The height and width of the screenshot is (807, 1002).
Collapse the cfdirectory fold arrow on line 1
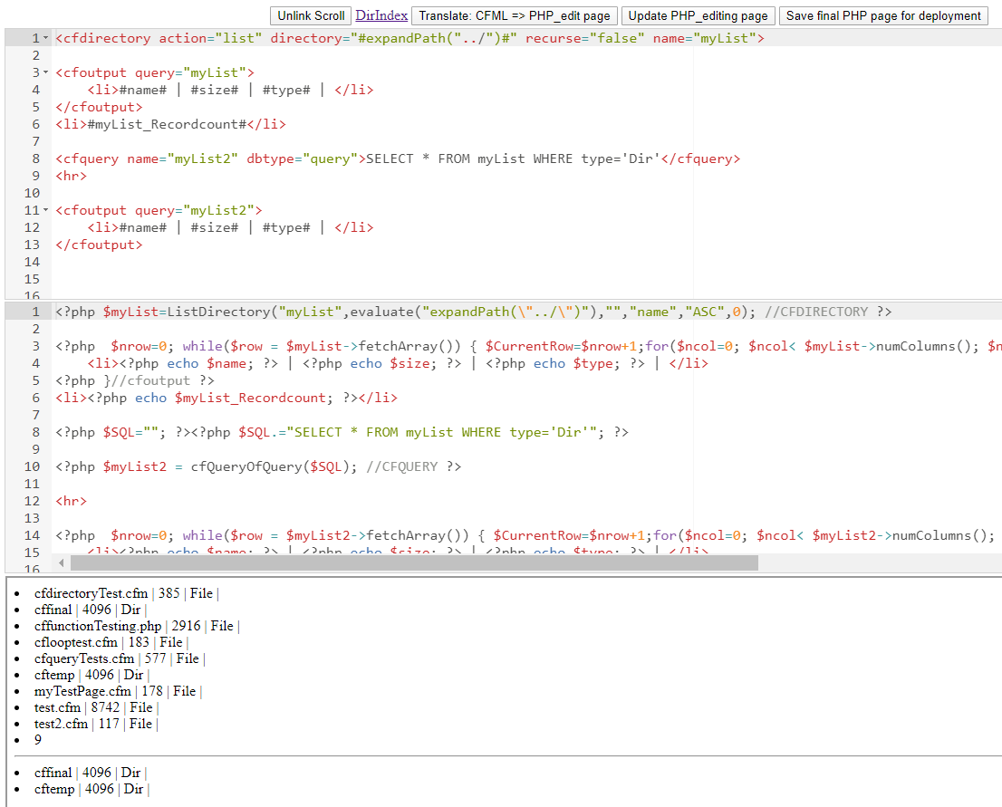tap(46, 38)
